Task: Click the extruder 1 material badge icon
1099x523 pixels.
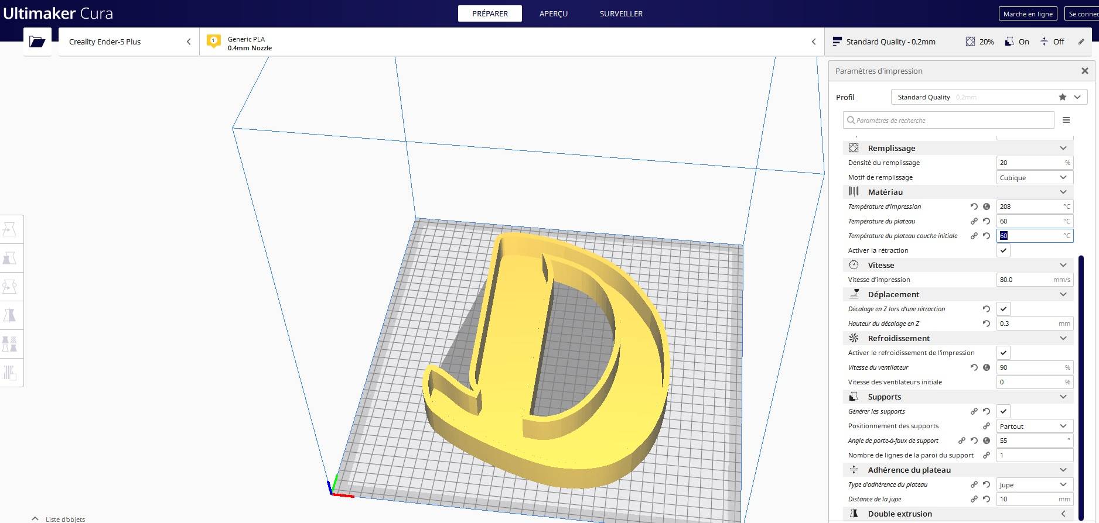Action: (x=214, y=42)
